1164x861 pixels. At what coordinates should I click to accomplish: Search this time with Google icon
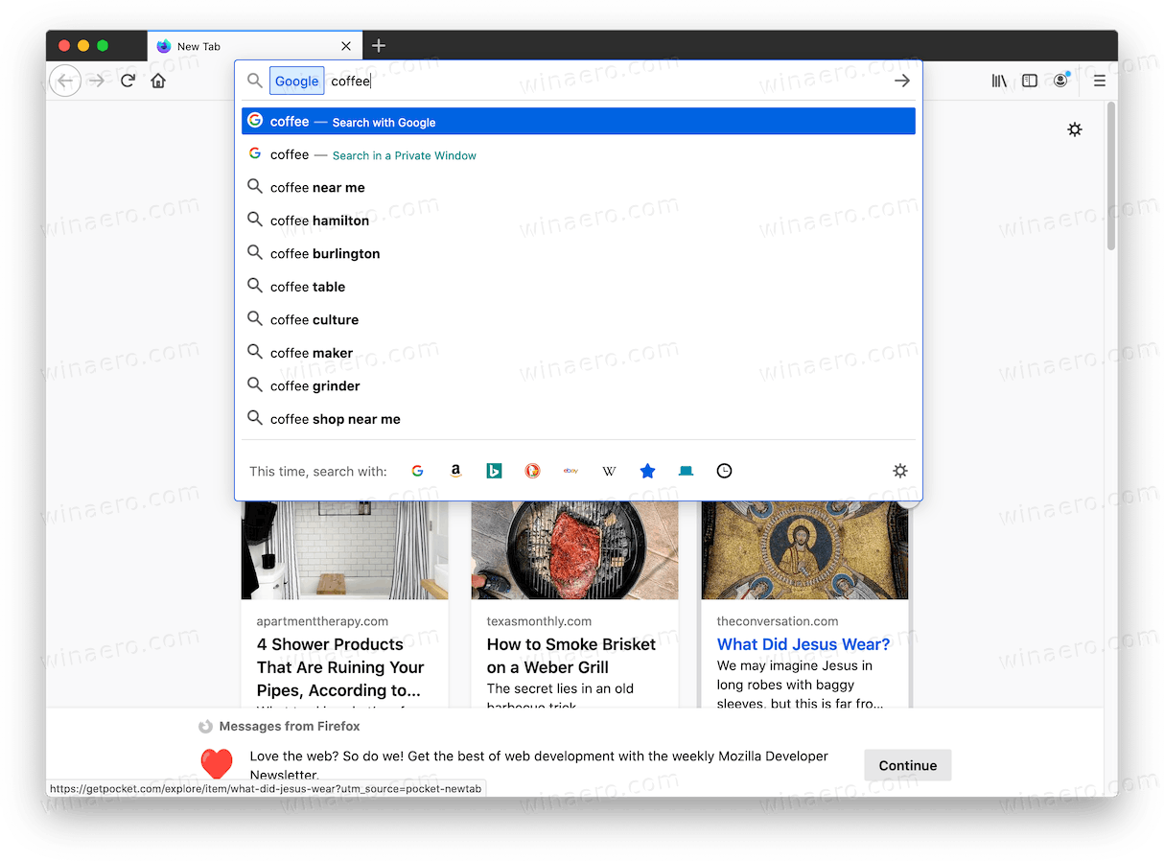417,471
